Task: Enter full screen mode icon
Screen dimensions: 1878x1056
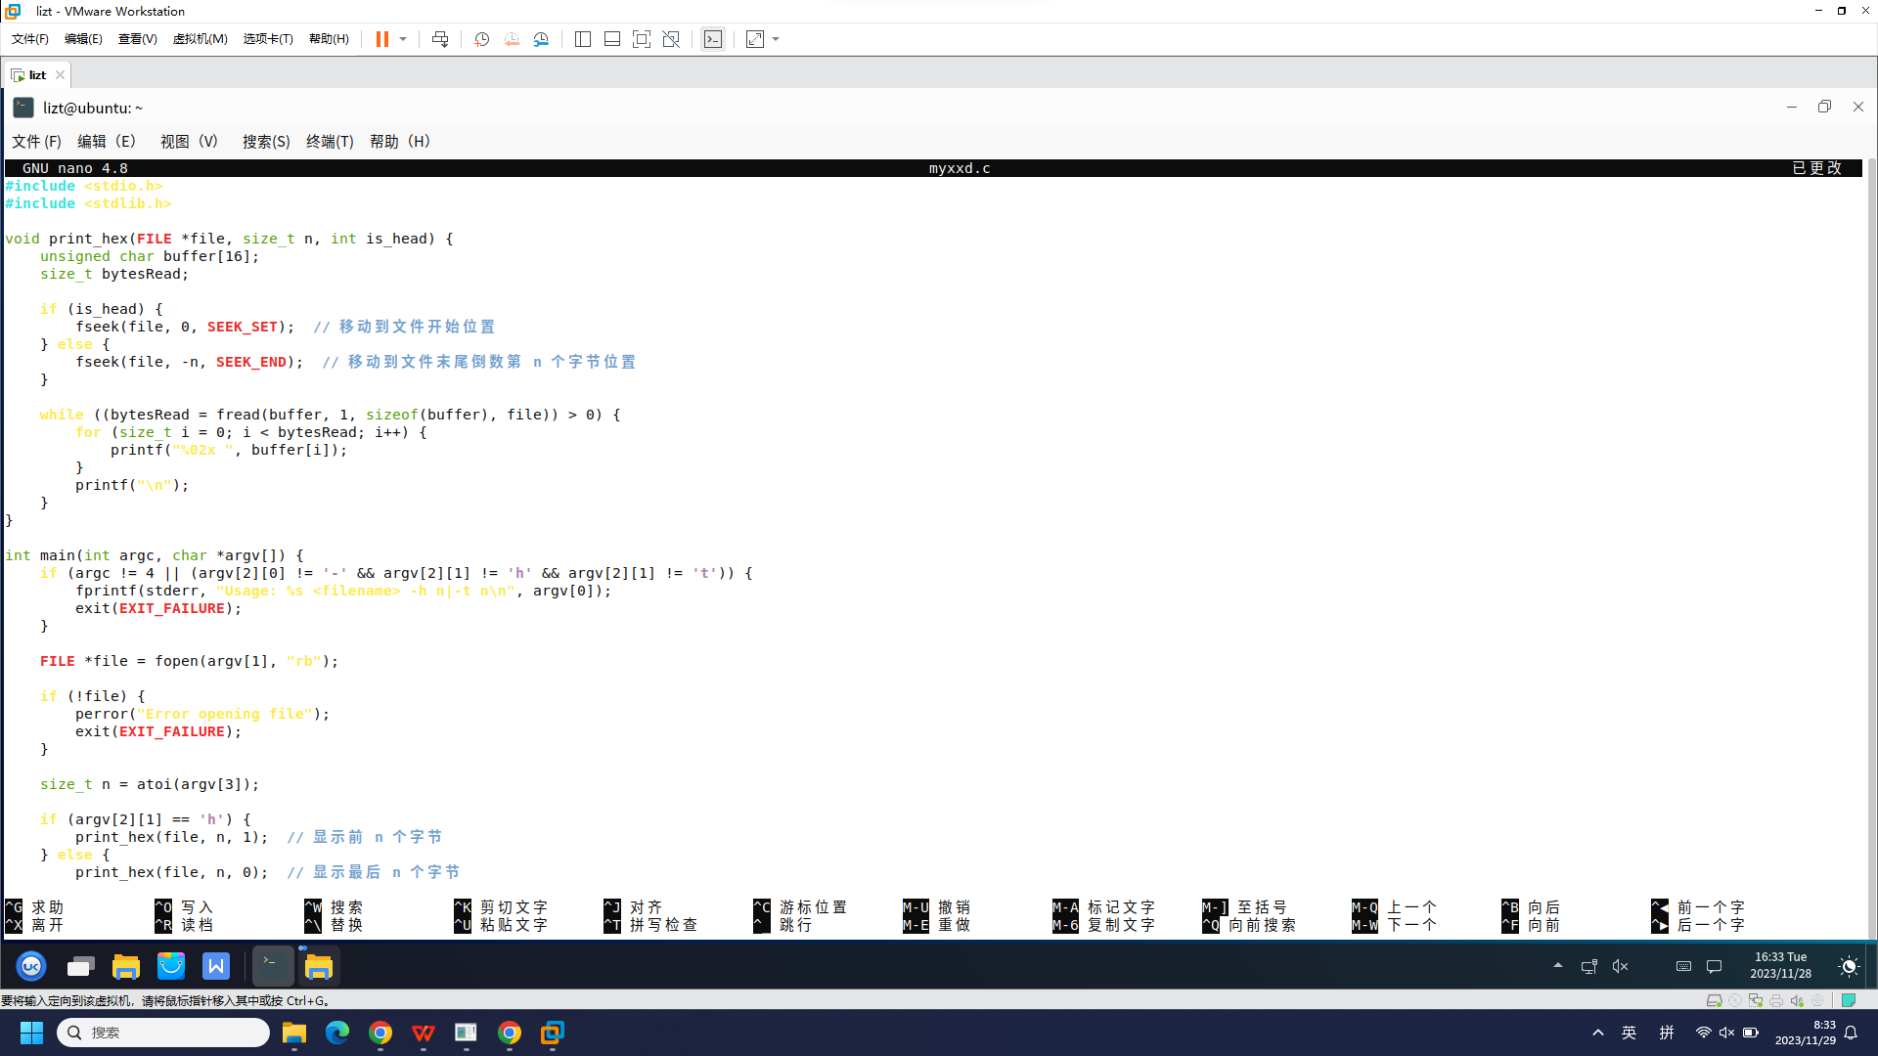Action: pos(642,39)
